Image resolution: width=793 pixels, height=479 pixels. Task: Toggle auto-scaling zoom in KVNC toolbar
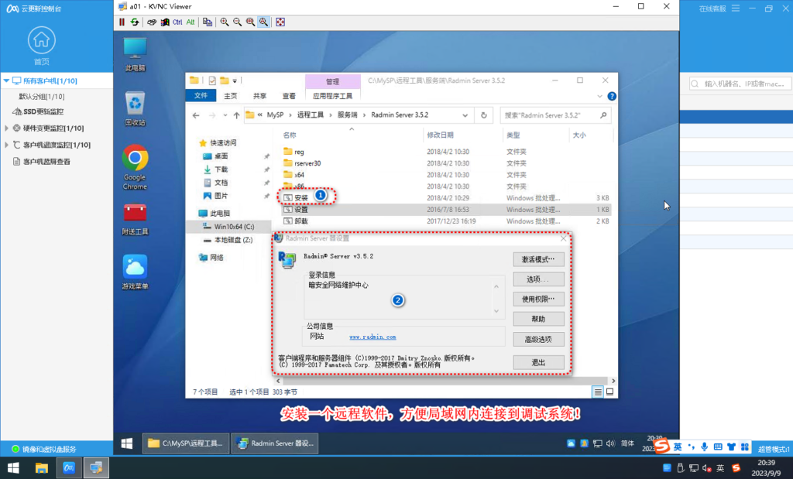[262, 22]
